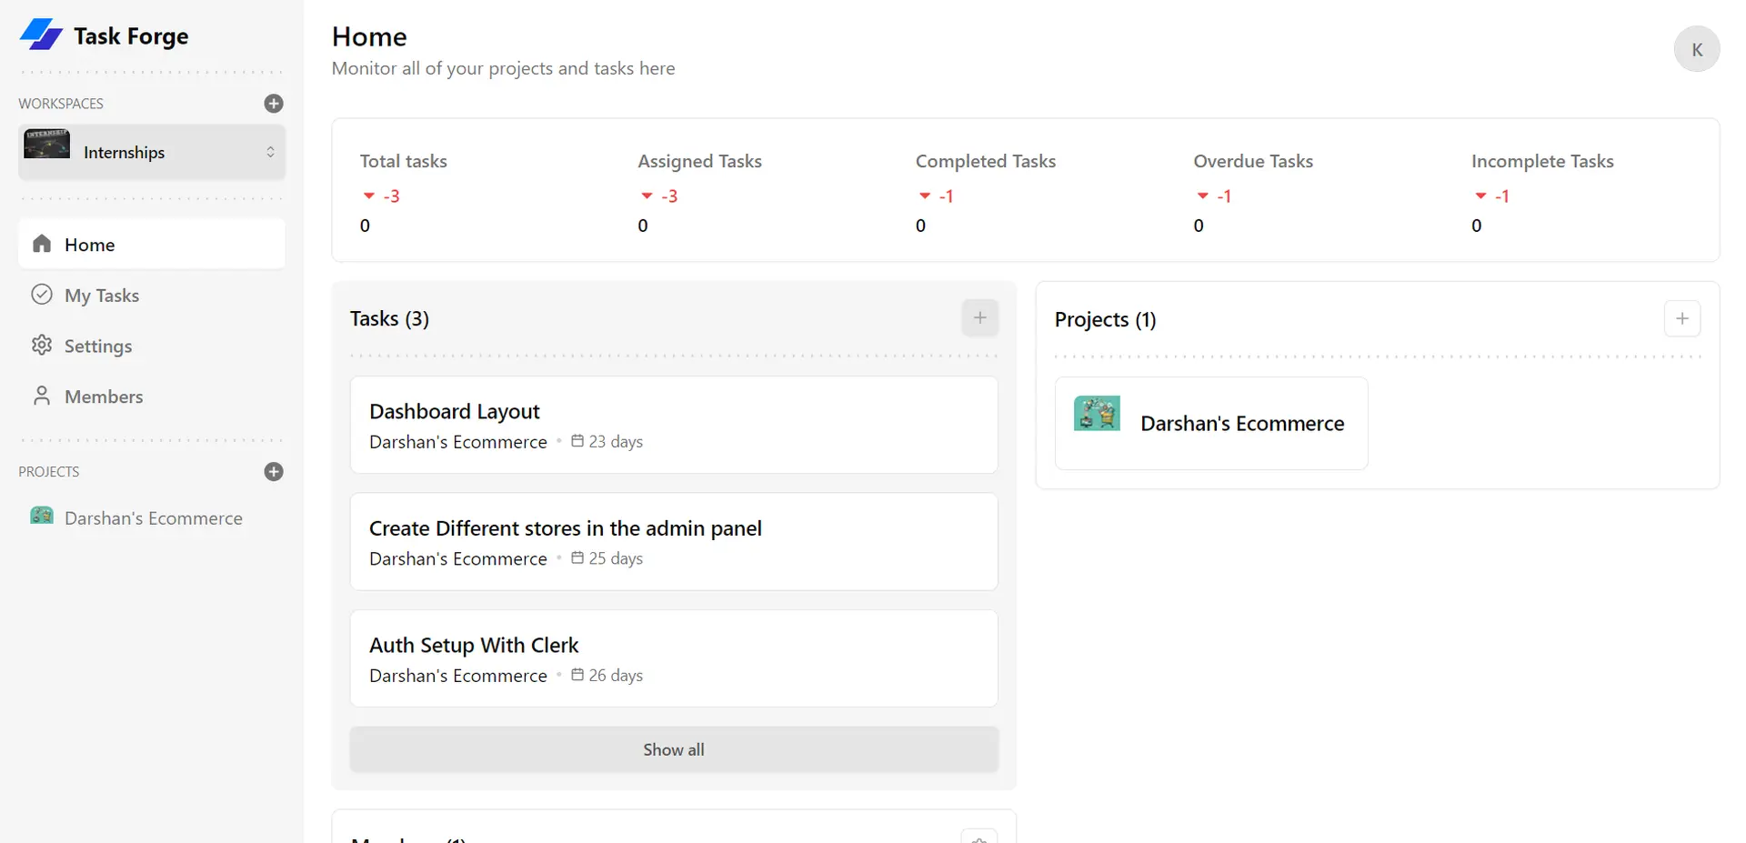Click the Settings gear icon in sidebar
Viewport: 1746px width, 843px height.
point(42,346)
